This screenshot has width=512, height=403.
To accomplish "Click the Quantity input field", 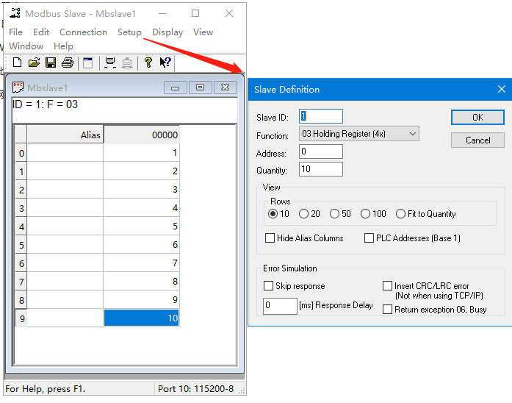I will pos(321,170).
